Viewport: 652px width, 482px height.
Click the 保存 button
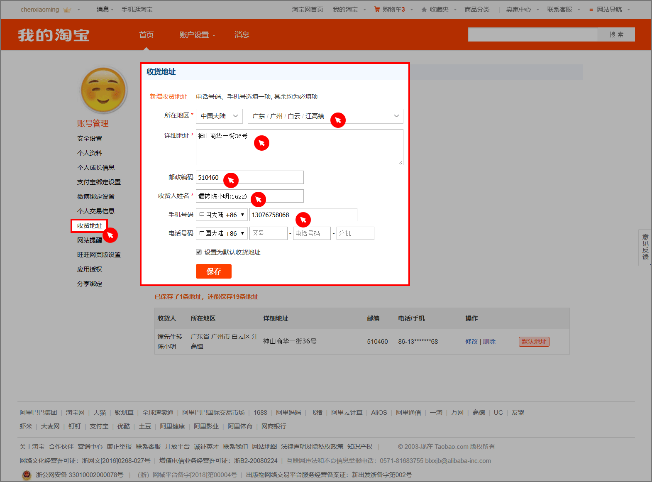point(214,272)
